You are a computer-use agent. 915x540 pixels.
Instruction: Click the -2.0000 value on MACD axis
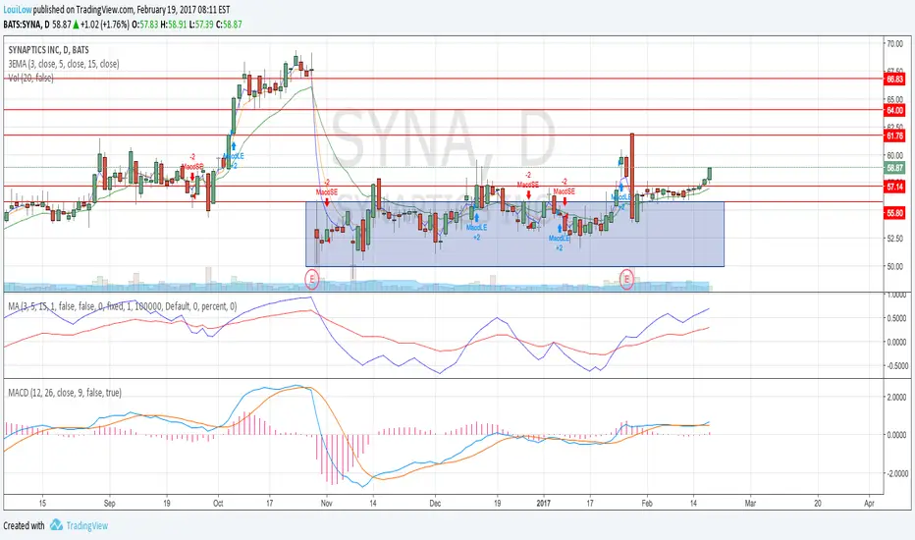(895, 473)
